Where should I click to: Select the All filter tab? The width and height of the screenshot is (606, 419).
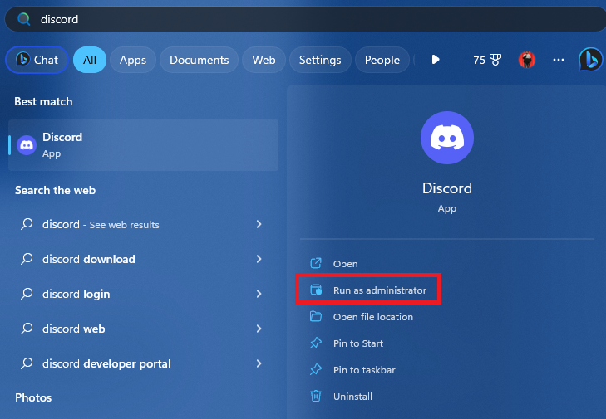click(x=90, y=60)
